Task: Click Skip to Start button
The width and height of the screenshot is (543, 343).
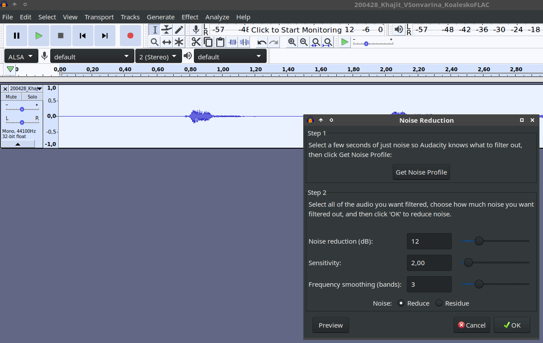Action: [82, 36]
